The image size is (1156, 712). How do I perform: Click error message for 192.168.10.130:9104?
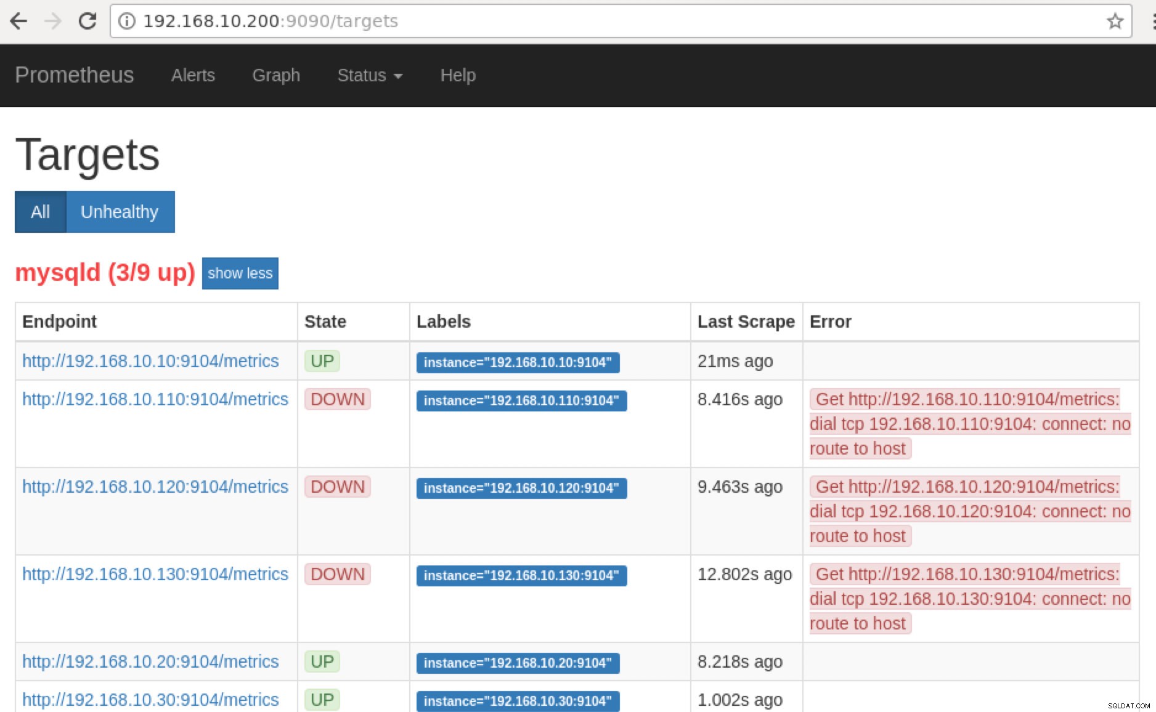coord(971,599)
